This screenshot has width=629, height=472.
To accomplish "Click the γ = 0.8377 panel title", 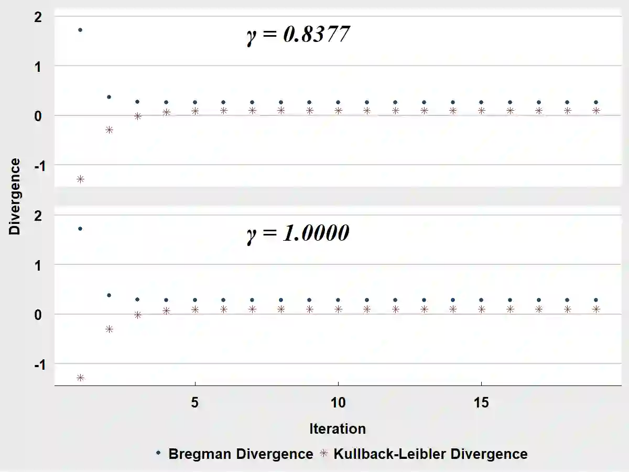I will [298, 35].
